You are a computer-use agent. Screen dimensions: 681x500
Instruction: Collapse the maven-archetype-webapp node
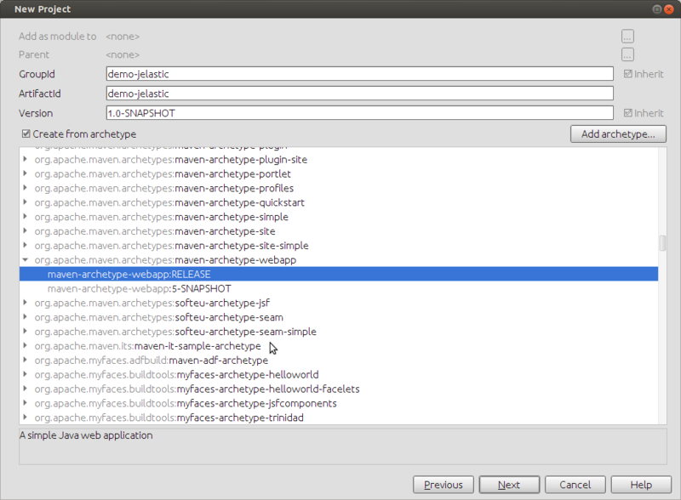click(x=26, y=259)
